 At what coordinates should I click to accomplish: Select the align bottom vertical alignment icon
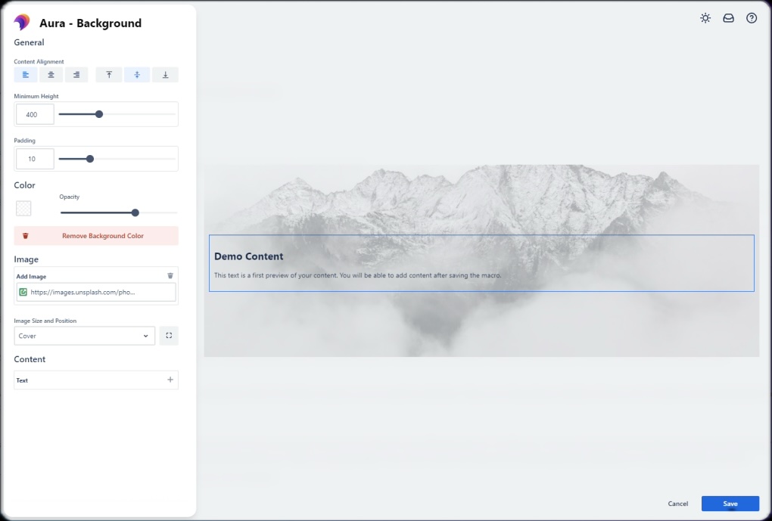(165, 74)
